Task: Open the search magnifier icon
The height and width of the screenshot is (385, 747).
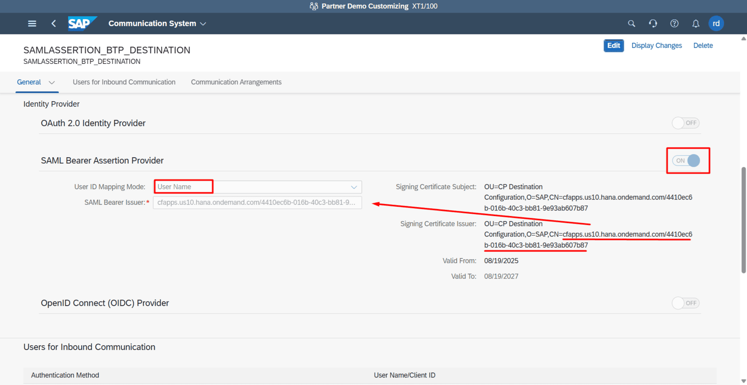Action: pos(631,23)
